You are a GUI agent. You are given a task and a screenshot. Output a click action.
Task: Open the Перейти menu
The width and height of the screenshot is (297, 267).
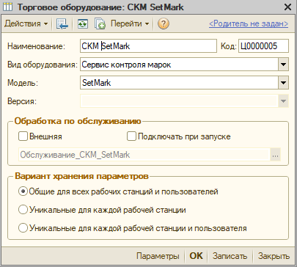point(130,23)
